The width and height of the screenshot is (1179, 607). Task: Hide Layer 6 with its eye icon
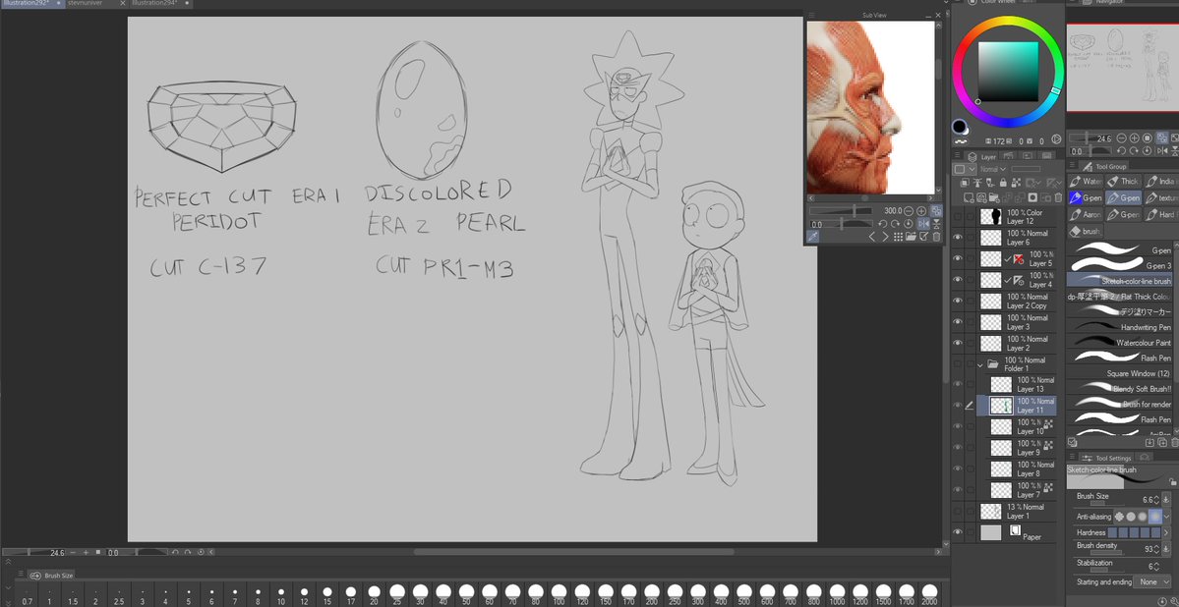click(957, 238)
